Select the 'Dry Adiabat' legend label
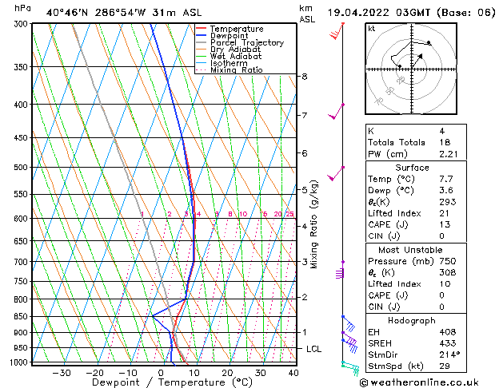The height and width of the screenshot is (388, 503). pos(235,49)
